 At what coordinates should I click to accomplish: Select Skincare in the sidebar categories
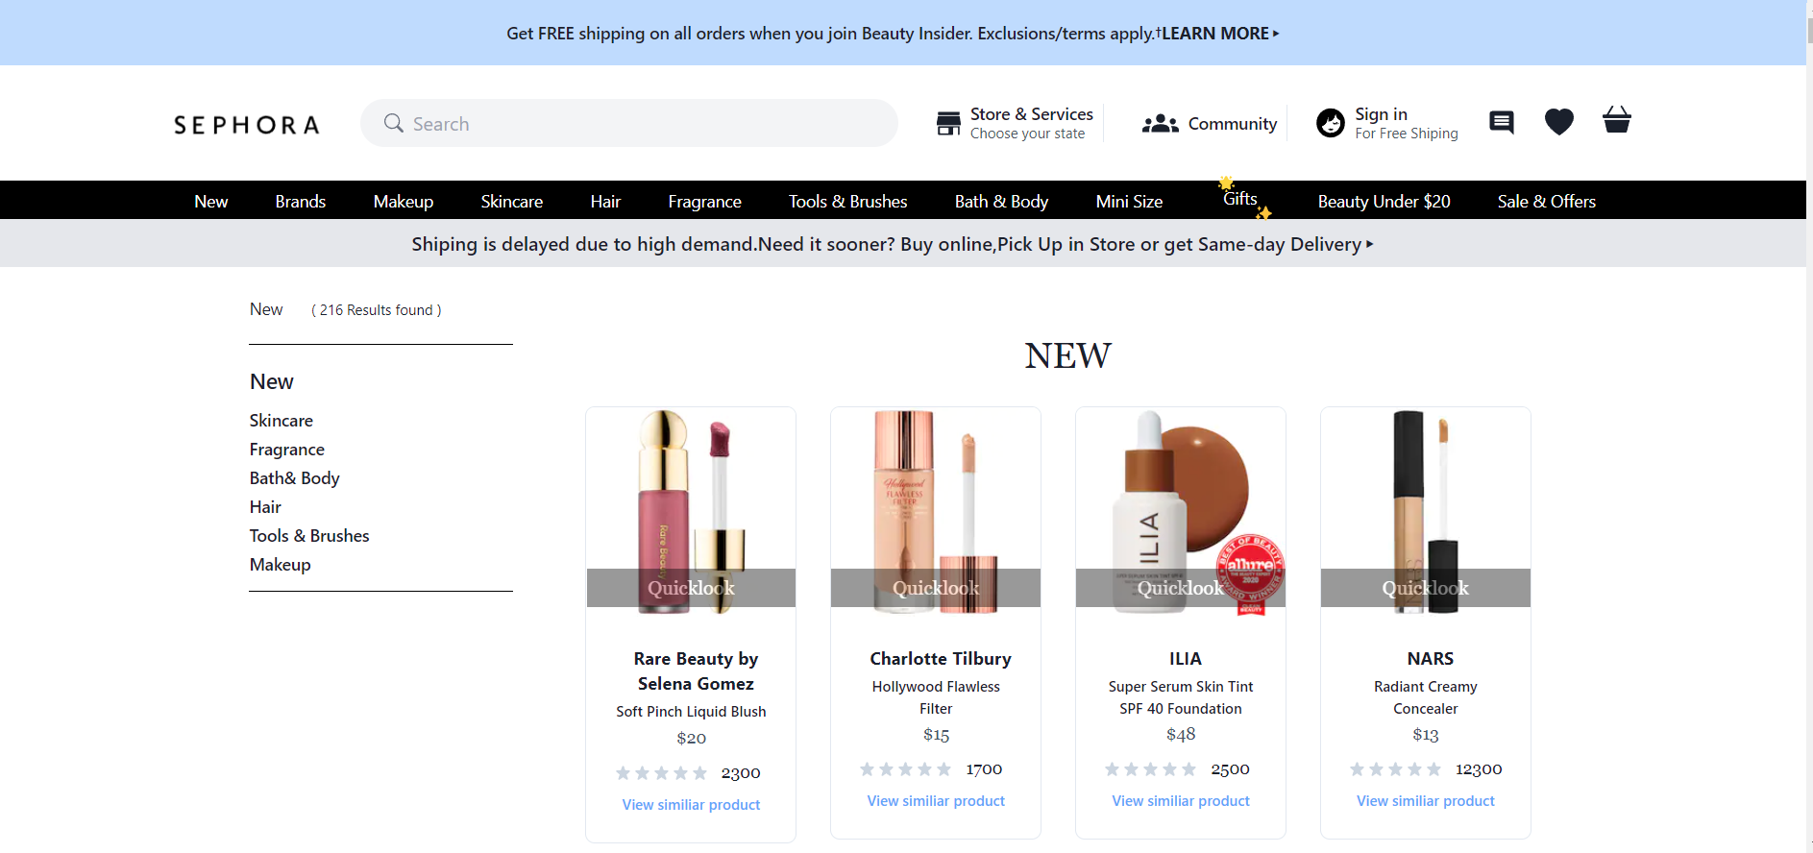click(x=281, y=421)
